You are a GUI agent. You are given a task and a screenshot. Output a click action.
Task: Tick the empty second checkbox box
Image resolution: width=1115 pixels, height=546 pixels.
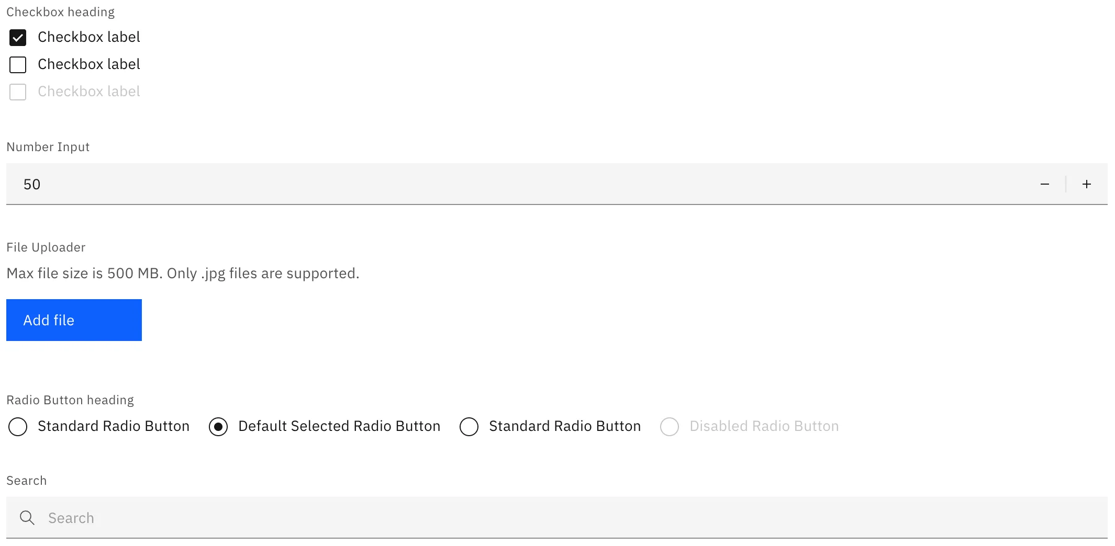pyautogui.click(x=18, y=65)
